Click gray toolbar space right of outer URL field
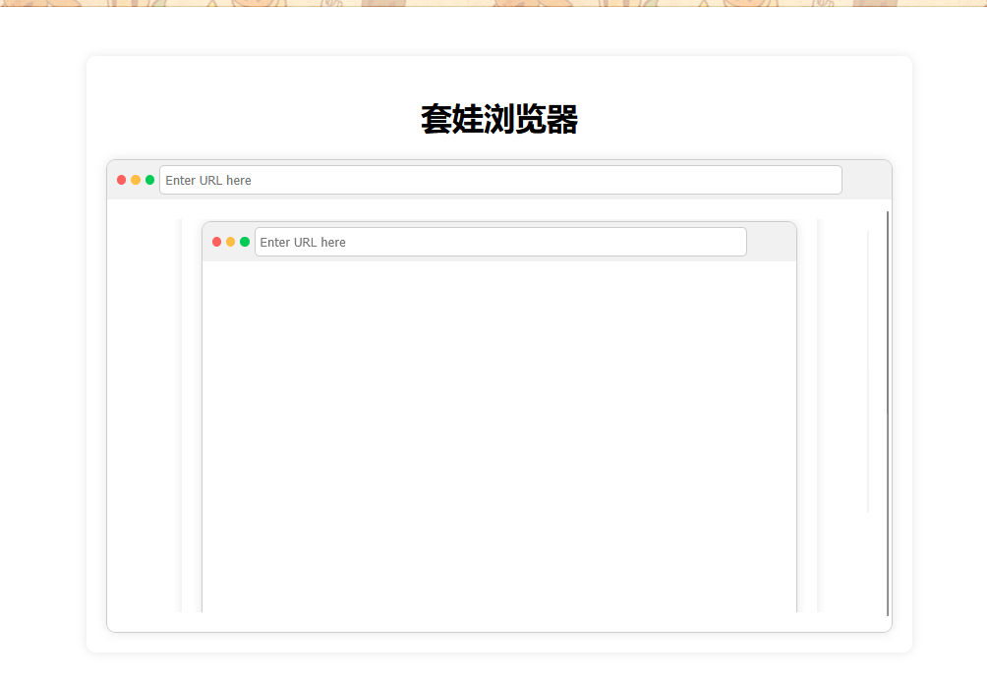This screenshot has height=681, width=987. coord(866,180)
